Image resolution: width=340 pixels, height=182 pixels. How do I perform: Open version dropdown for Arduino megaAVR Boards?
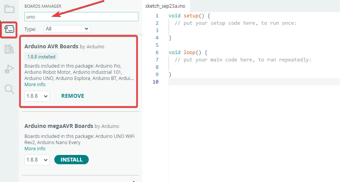click(x=37, y=160)
